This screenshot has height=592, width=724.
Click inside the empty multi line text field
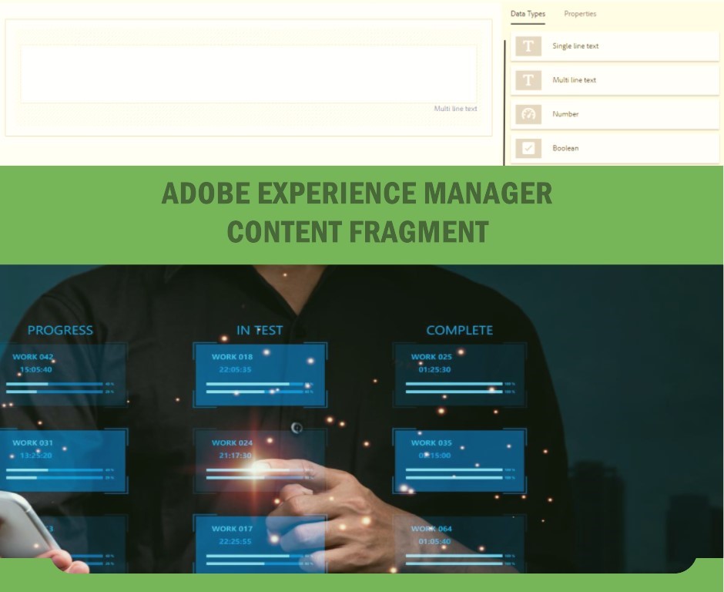248,73
